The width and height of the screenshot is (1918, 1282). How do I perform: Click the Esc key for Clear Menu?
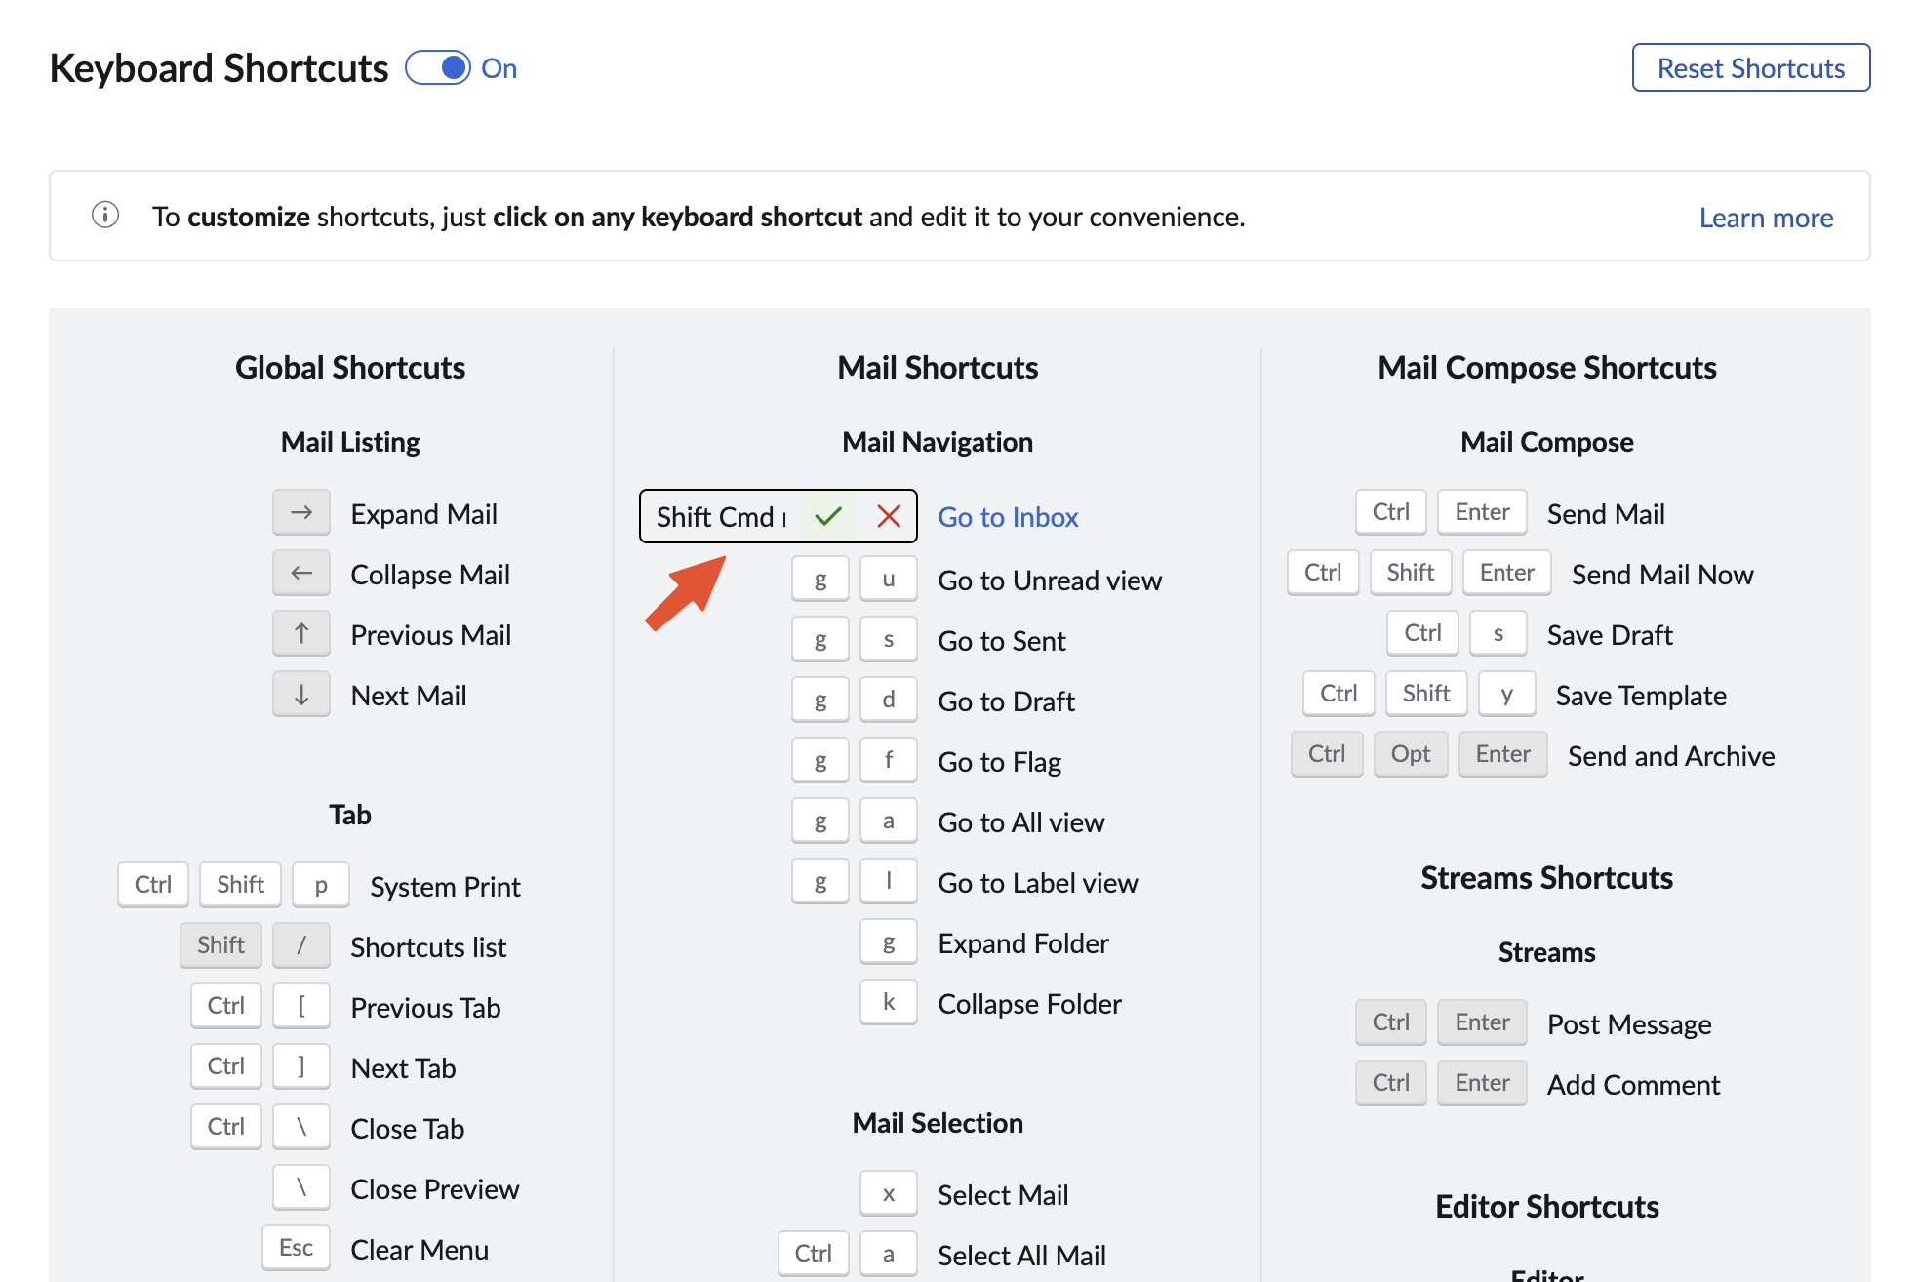296,1248
